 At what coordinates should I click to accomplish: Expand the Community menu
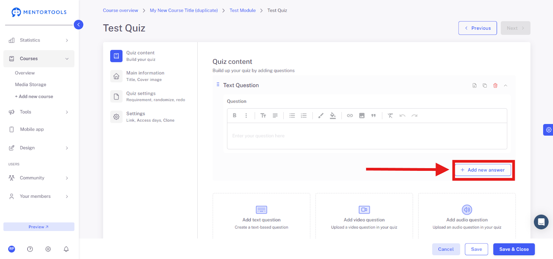click(39, 178)
